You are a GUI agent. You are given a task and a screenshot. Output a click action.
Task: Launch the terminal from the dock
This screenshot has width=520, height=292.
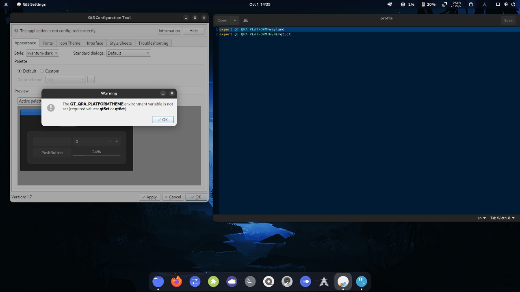[250, 281]
